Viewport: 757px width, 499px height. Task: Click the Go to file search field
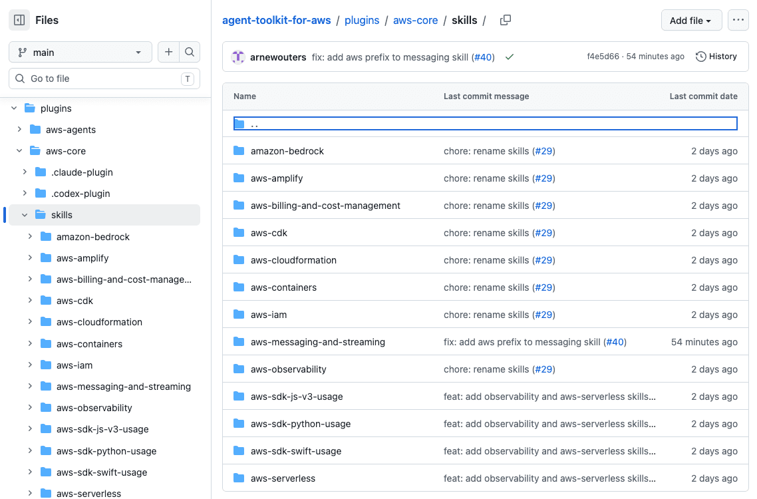[x=104, y=79]
